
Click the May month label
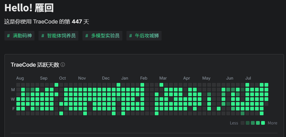[x=206, y=78]
